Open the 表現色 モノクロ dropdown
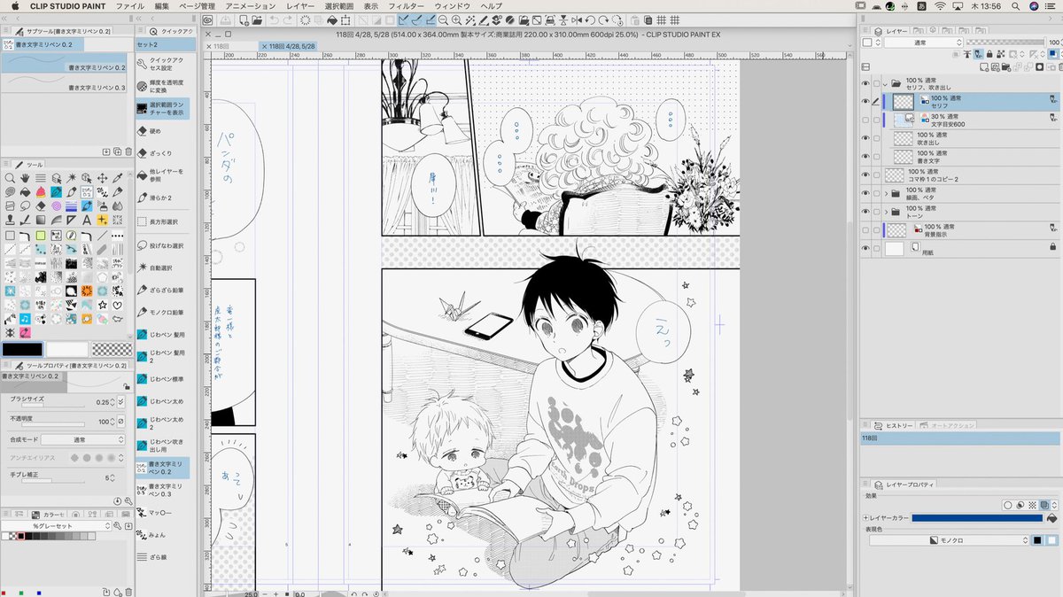Image resolution: width=1063 pixels, height=597 pixels. 948,539
